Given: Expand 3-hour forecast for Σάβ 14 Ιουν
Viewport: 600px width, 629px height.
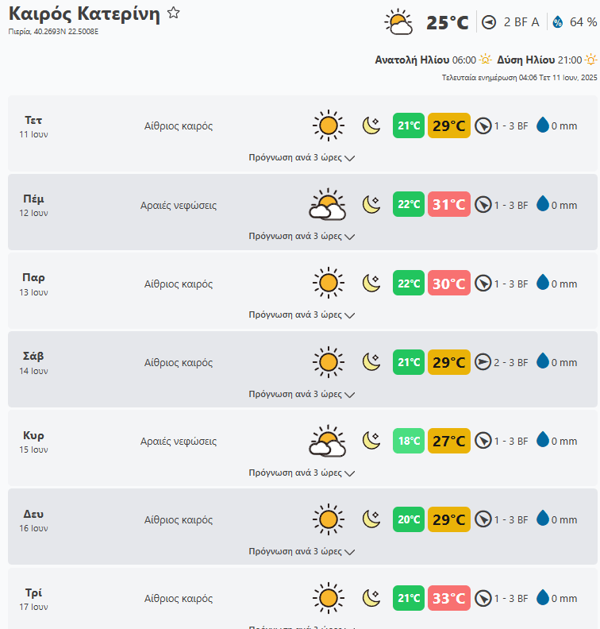Looking at the screenshot, I should tap(302, 394).
